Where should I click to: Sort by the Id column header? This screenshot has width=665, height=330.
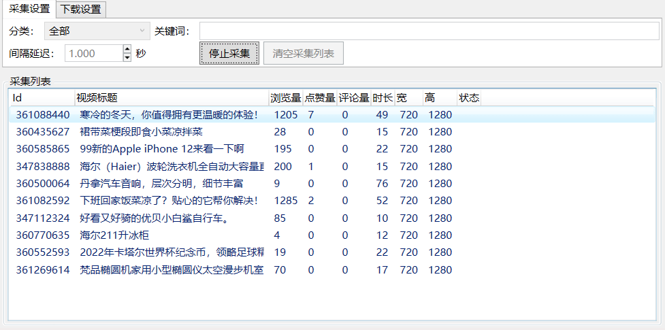tap(41, 98)
